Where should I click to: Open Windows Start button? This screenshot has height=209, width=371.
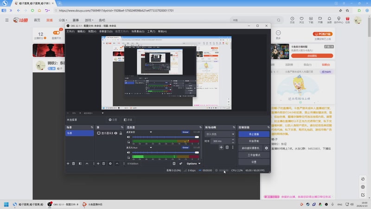pos(6,204)
